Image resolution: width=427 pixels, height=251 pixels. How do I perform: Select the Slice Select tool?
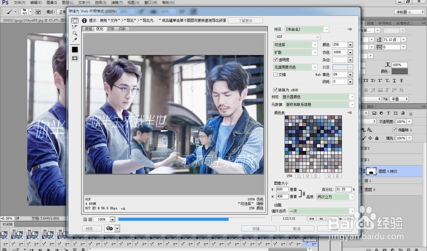pos(75,27)
